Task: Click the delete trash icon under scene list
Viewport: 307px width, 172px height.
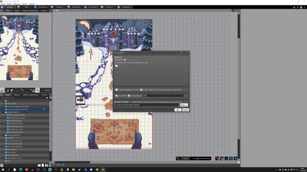Action: click(50, 165)
